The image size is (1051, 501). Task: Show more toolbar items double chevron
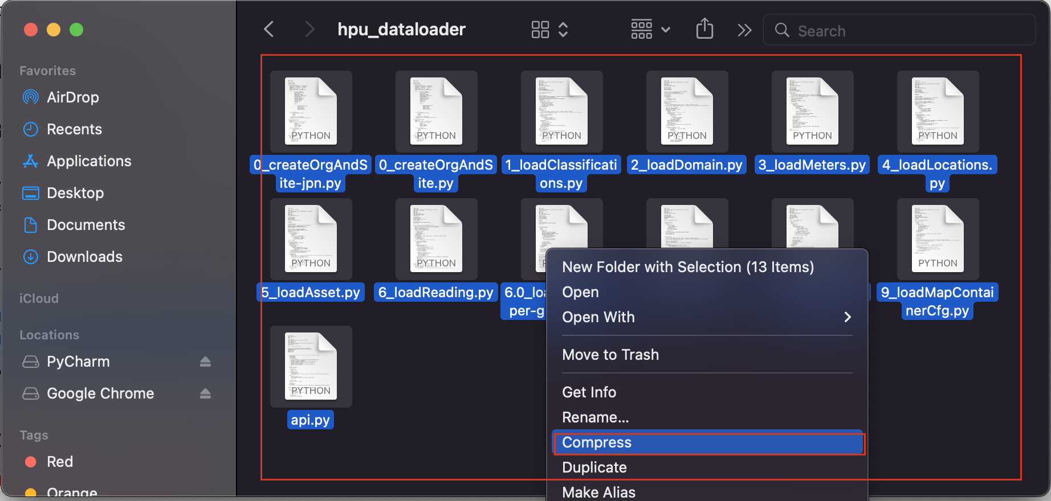[x=744, y=30]
